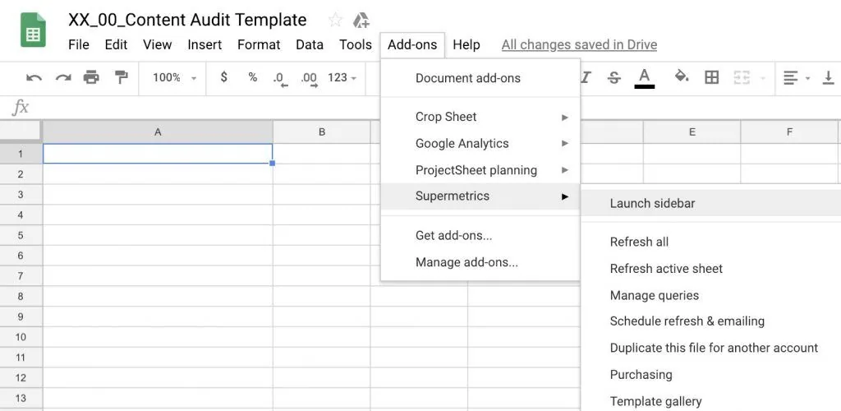
Task: Click the select-all corner box
Action: tap(21, 132)
